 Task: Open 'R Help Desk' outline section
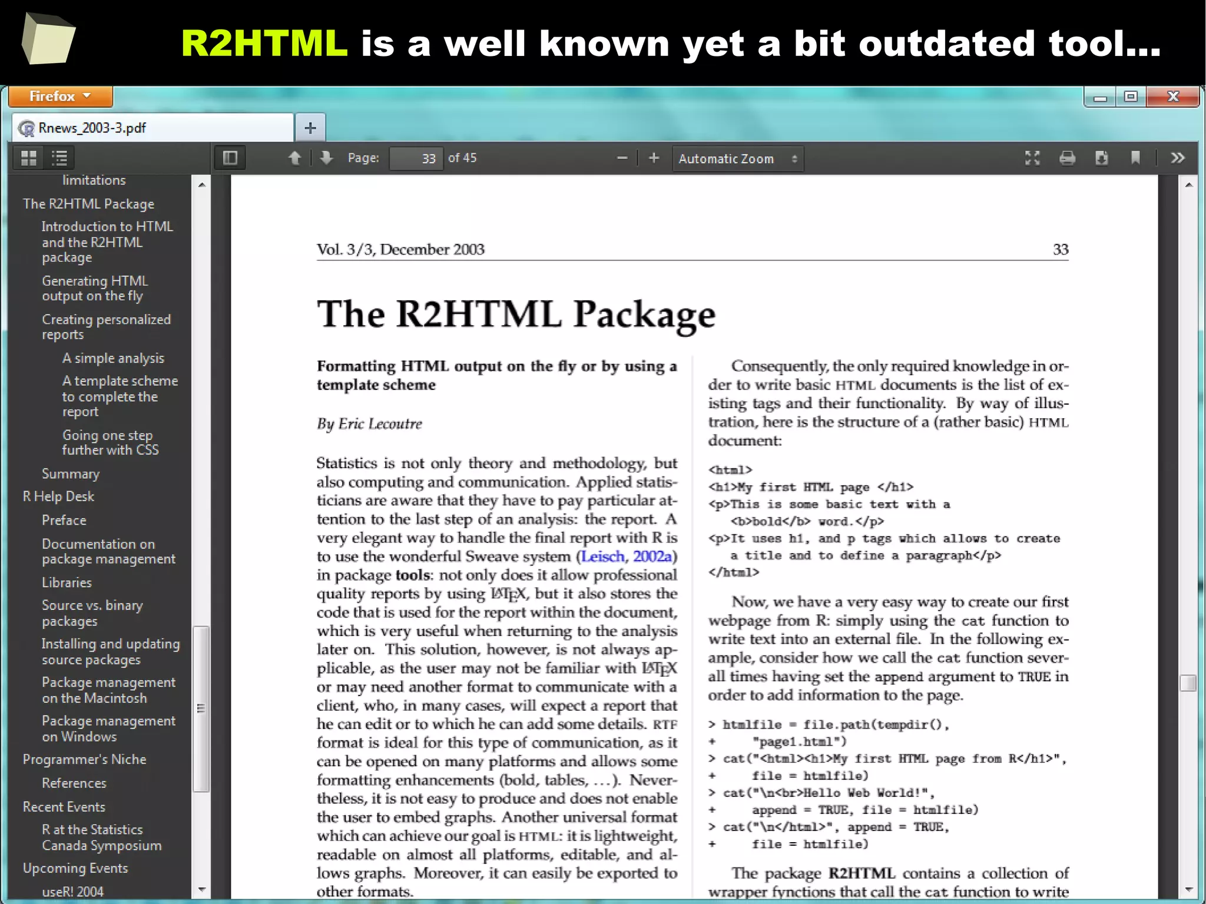tap(58, 496)
